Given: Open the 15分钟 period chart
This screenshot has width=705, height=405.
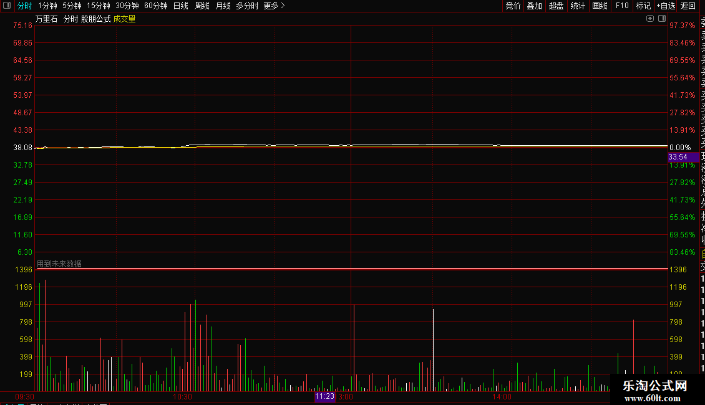Looking at the screenshot, I should [x=99, y=6].
